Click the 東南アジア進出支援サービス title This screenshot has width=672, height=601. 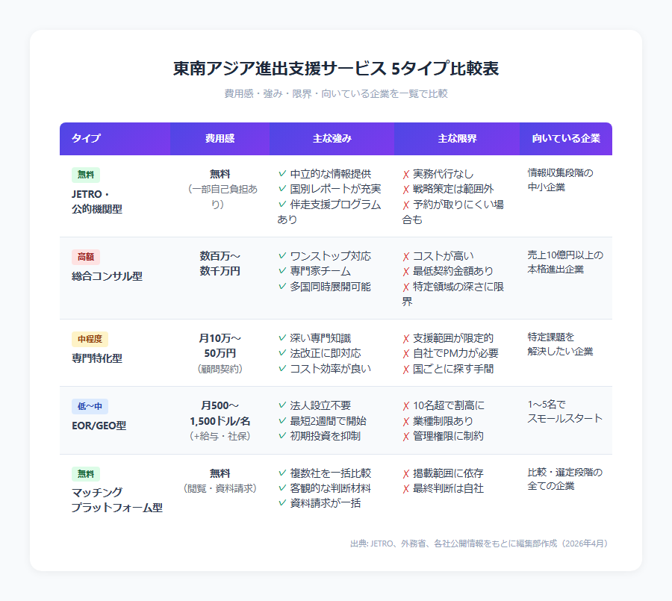point(336,68)
